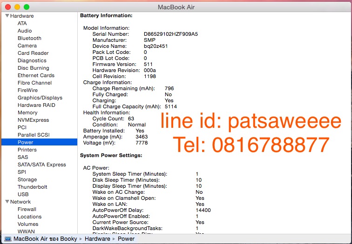Close the MacBook Air window
The height and width of the screenshot is (244, 352).
(8, 7)
